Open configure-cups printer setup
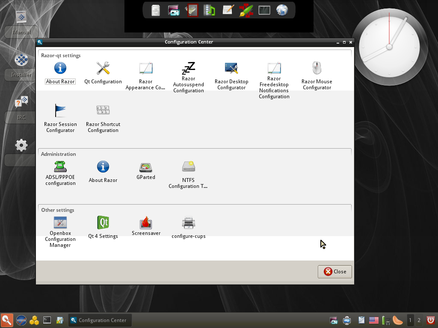The width and height of the screenshot is (438, 328). [189, 228]
